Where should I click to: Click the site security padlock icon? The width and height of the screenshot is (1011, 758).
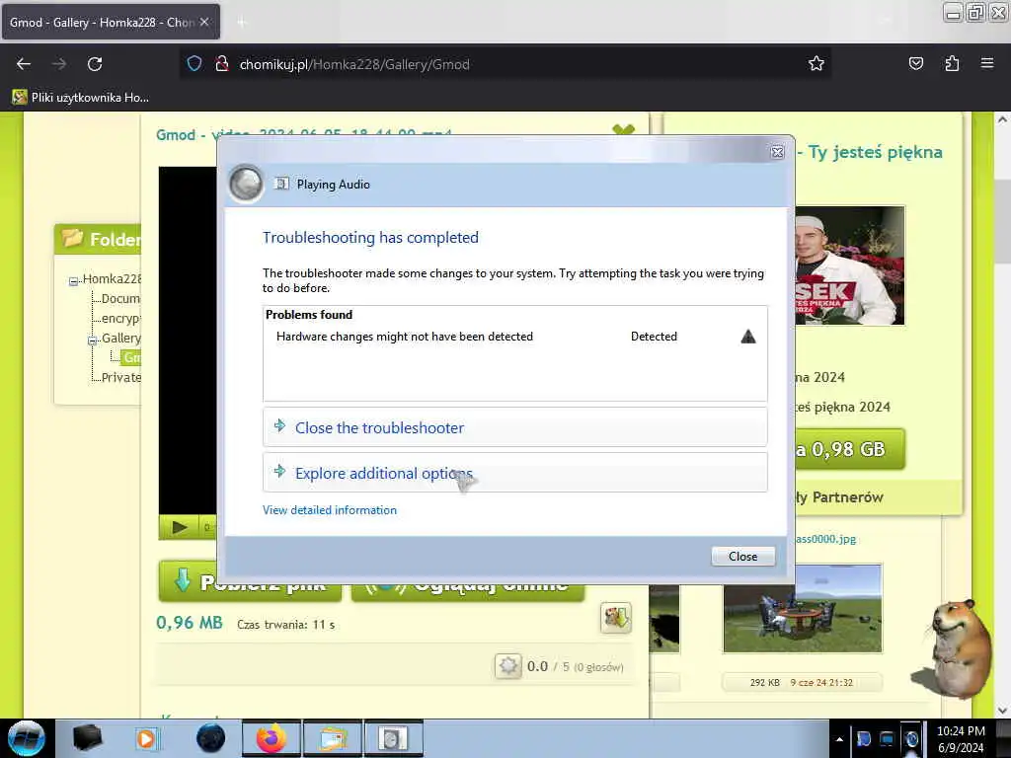(222, 64)
